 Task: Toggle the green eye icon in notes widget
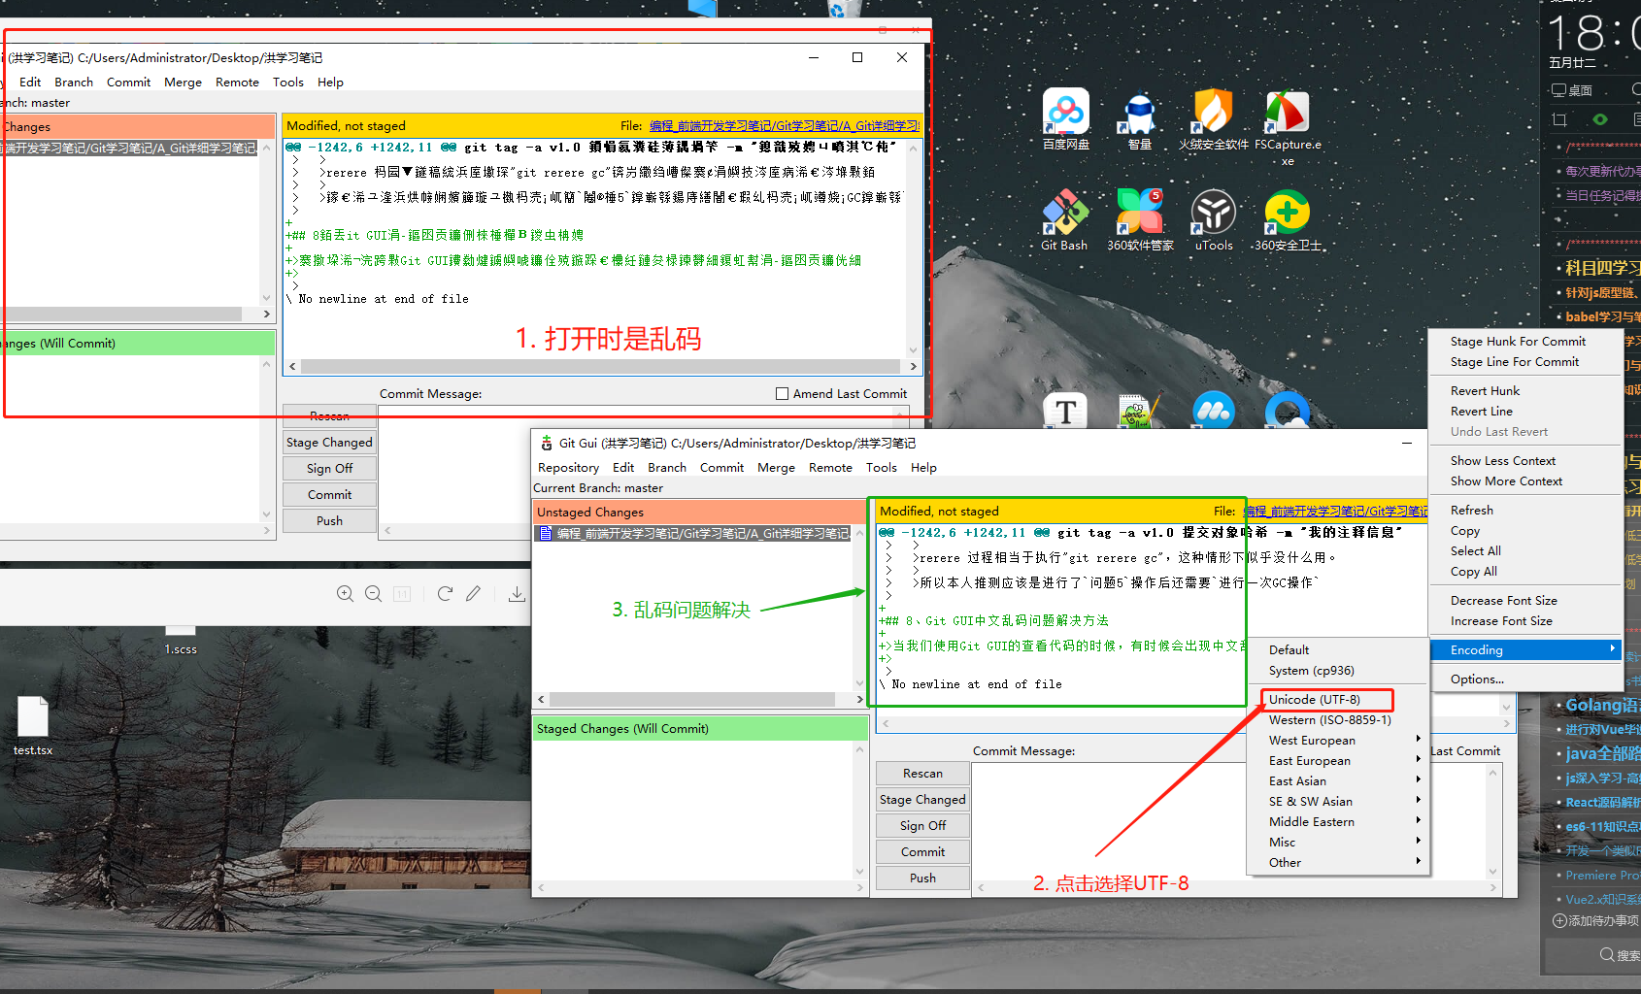1600,119
